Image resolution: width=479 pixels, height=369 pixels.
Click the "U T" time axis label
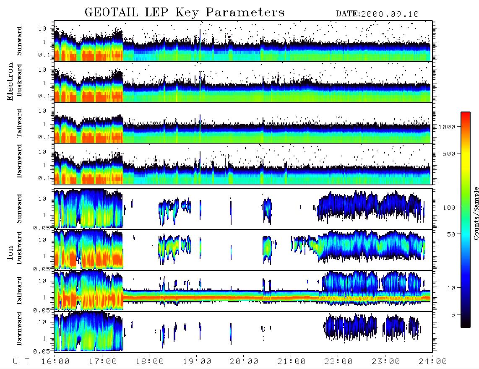click(21, 362)
